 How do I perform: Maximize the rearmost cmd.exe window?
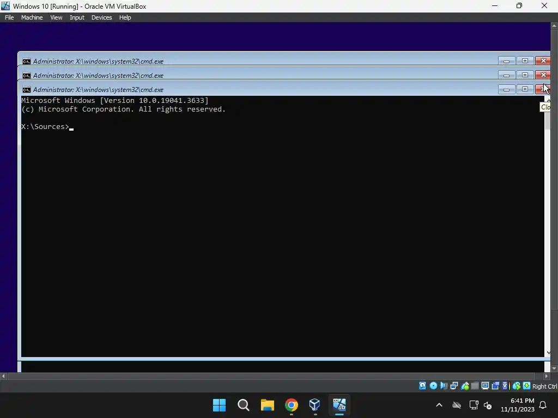[525, 61]
